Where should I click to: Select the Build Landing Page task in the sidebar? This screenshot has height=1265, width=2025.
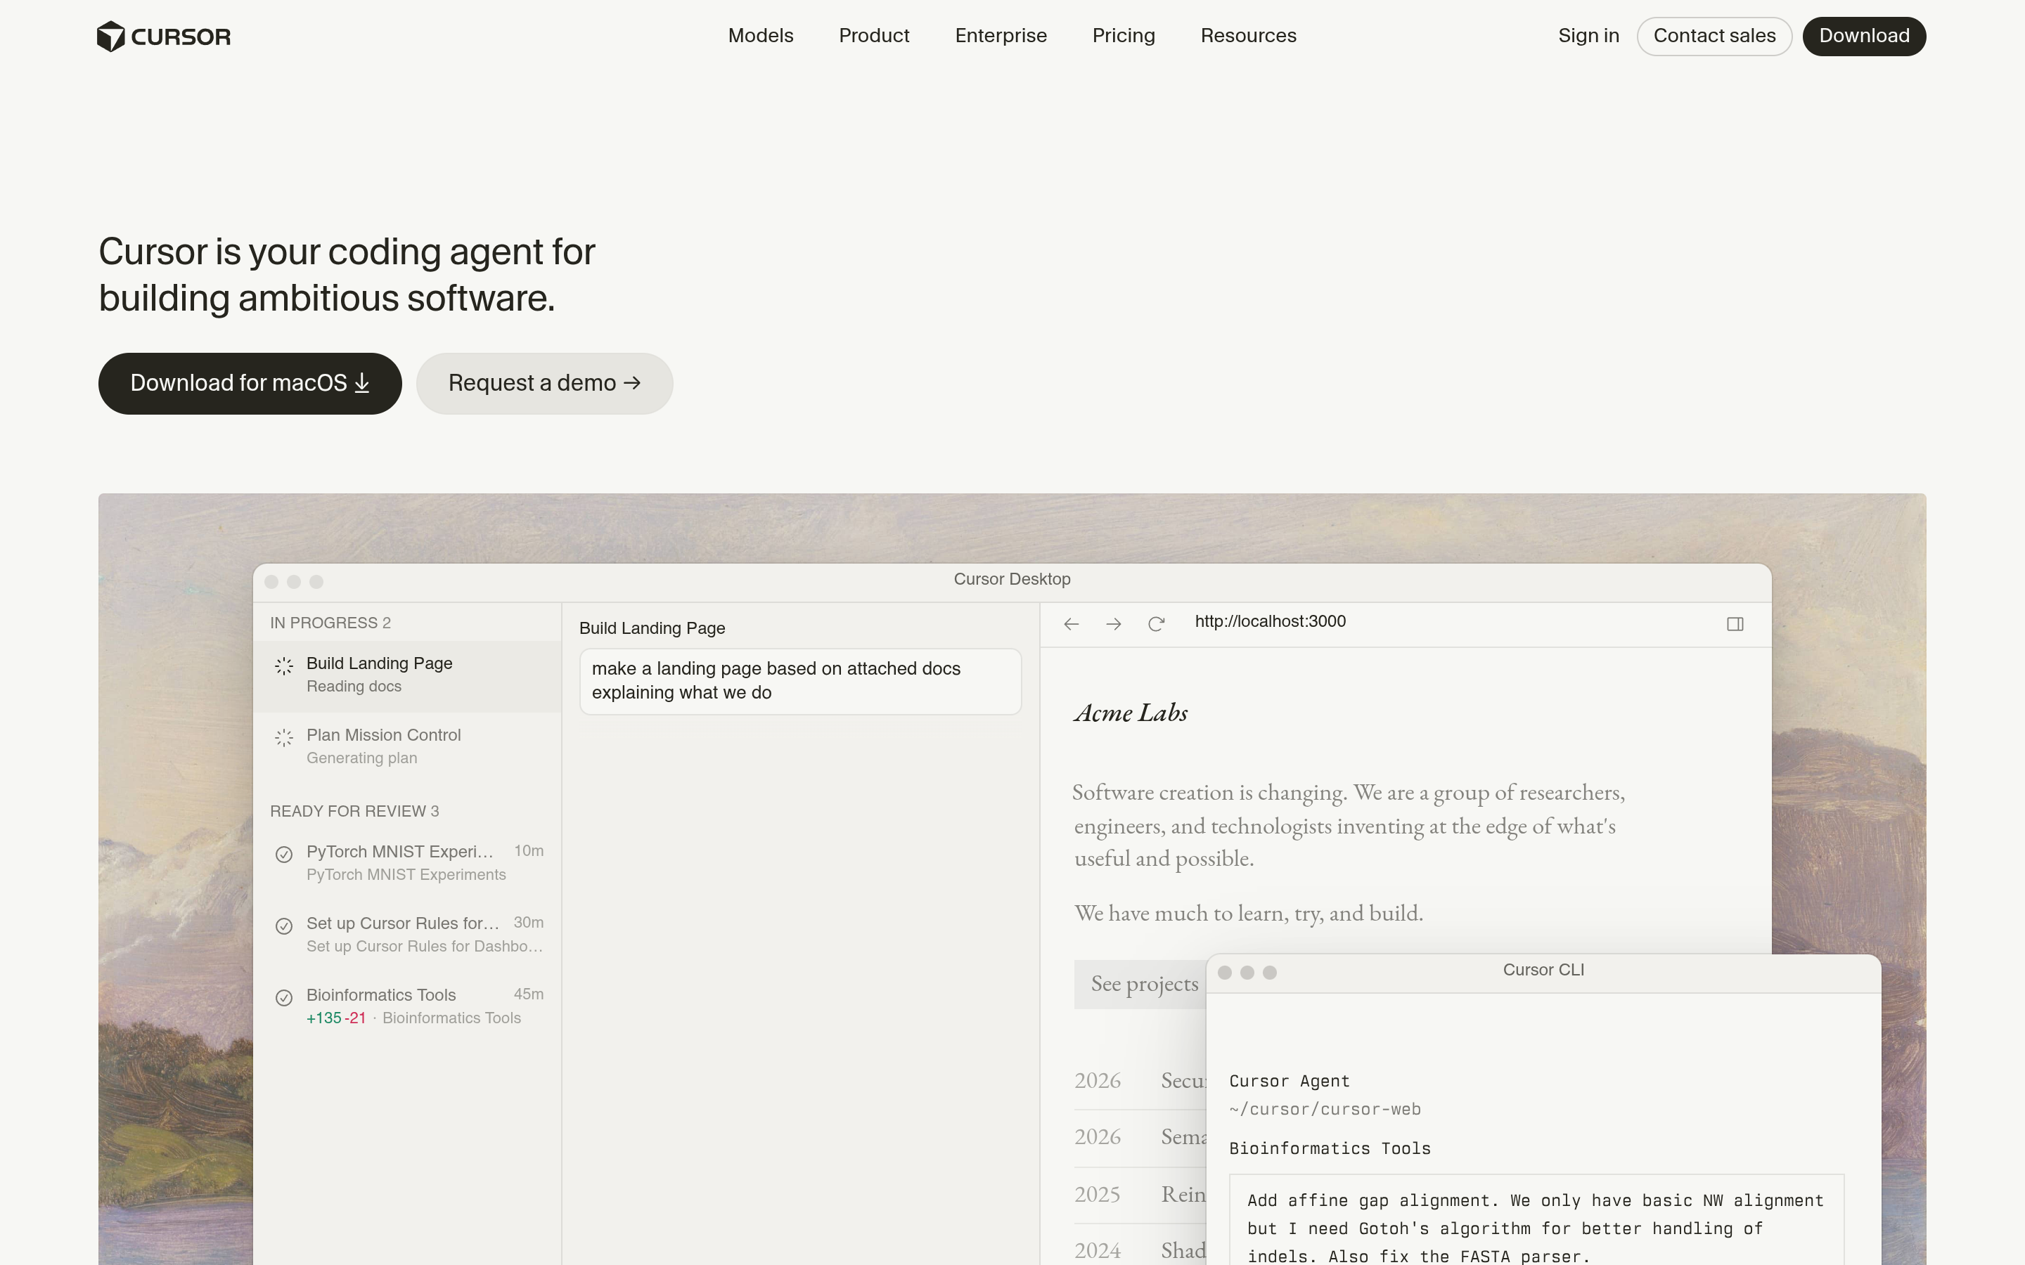point(408,676)
